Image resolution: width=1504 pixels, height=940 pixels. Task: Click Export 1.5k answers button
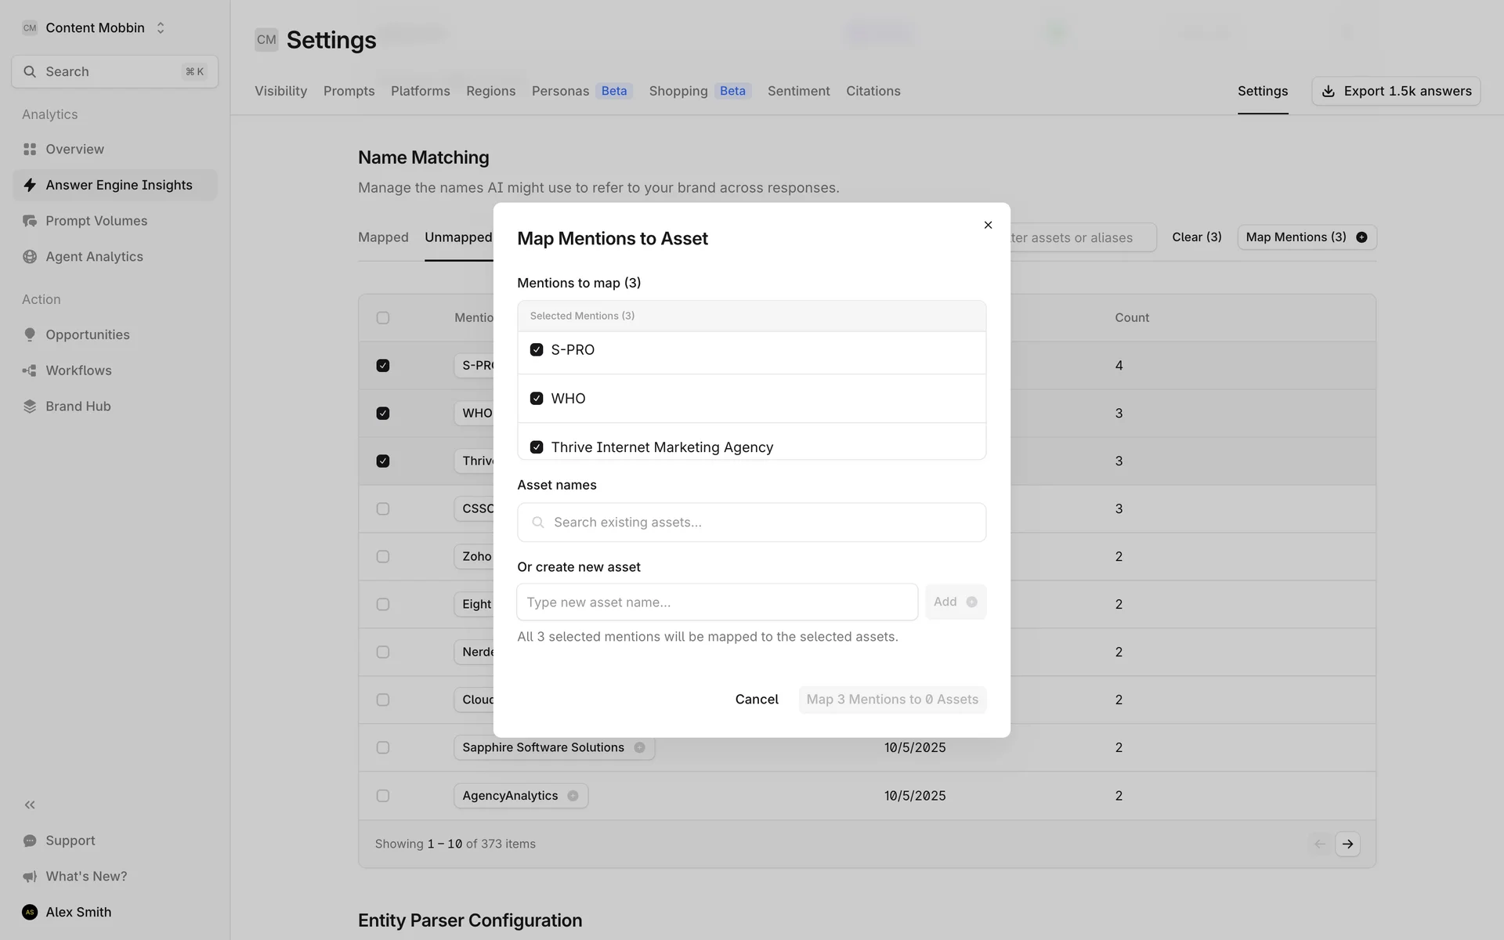1396,91
